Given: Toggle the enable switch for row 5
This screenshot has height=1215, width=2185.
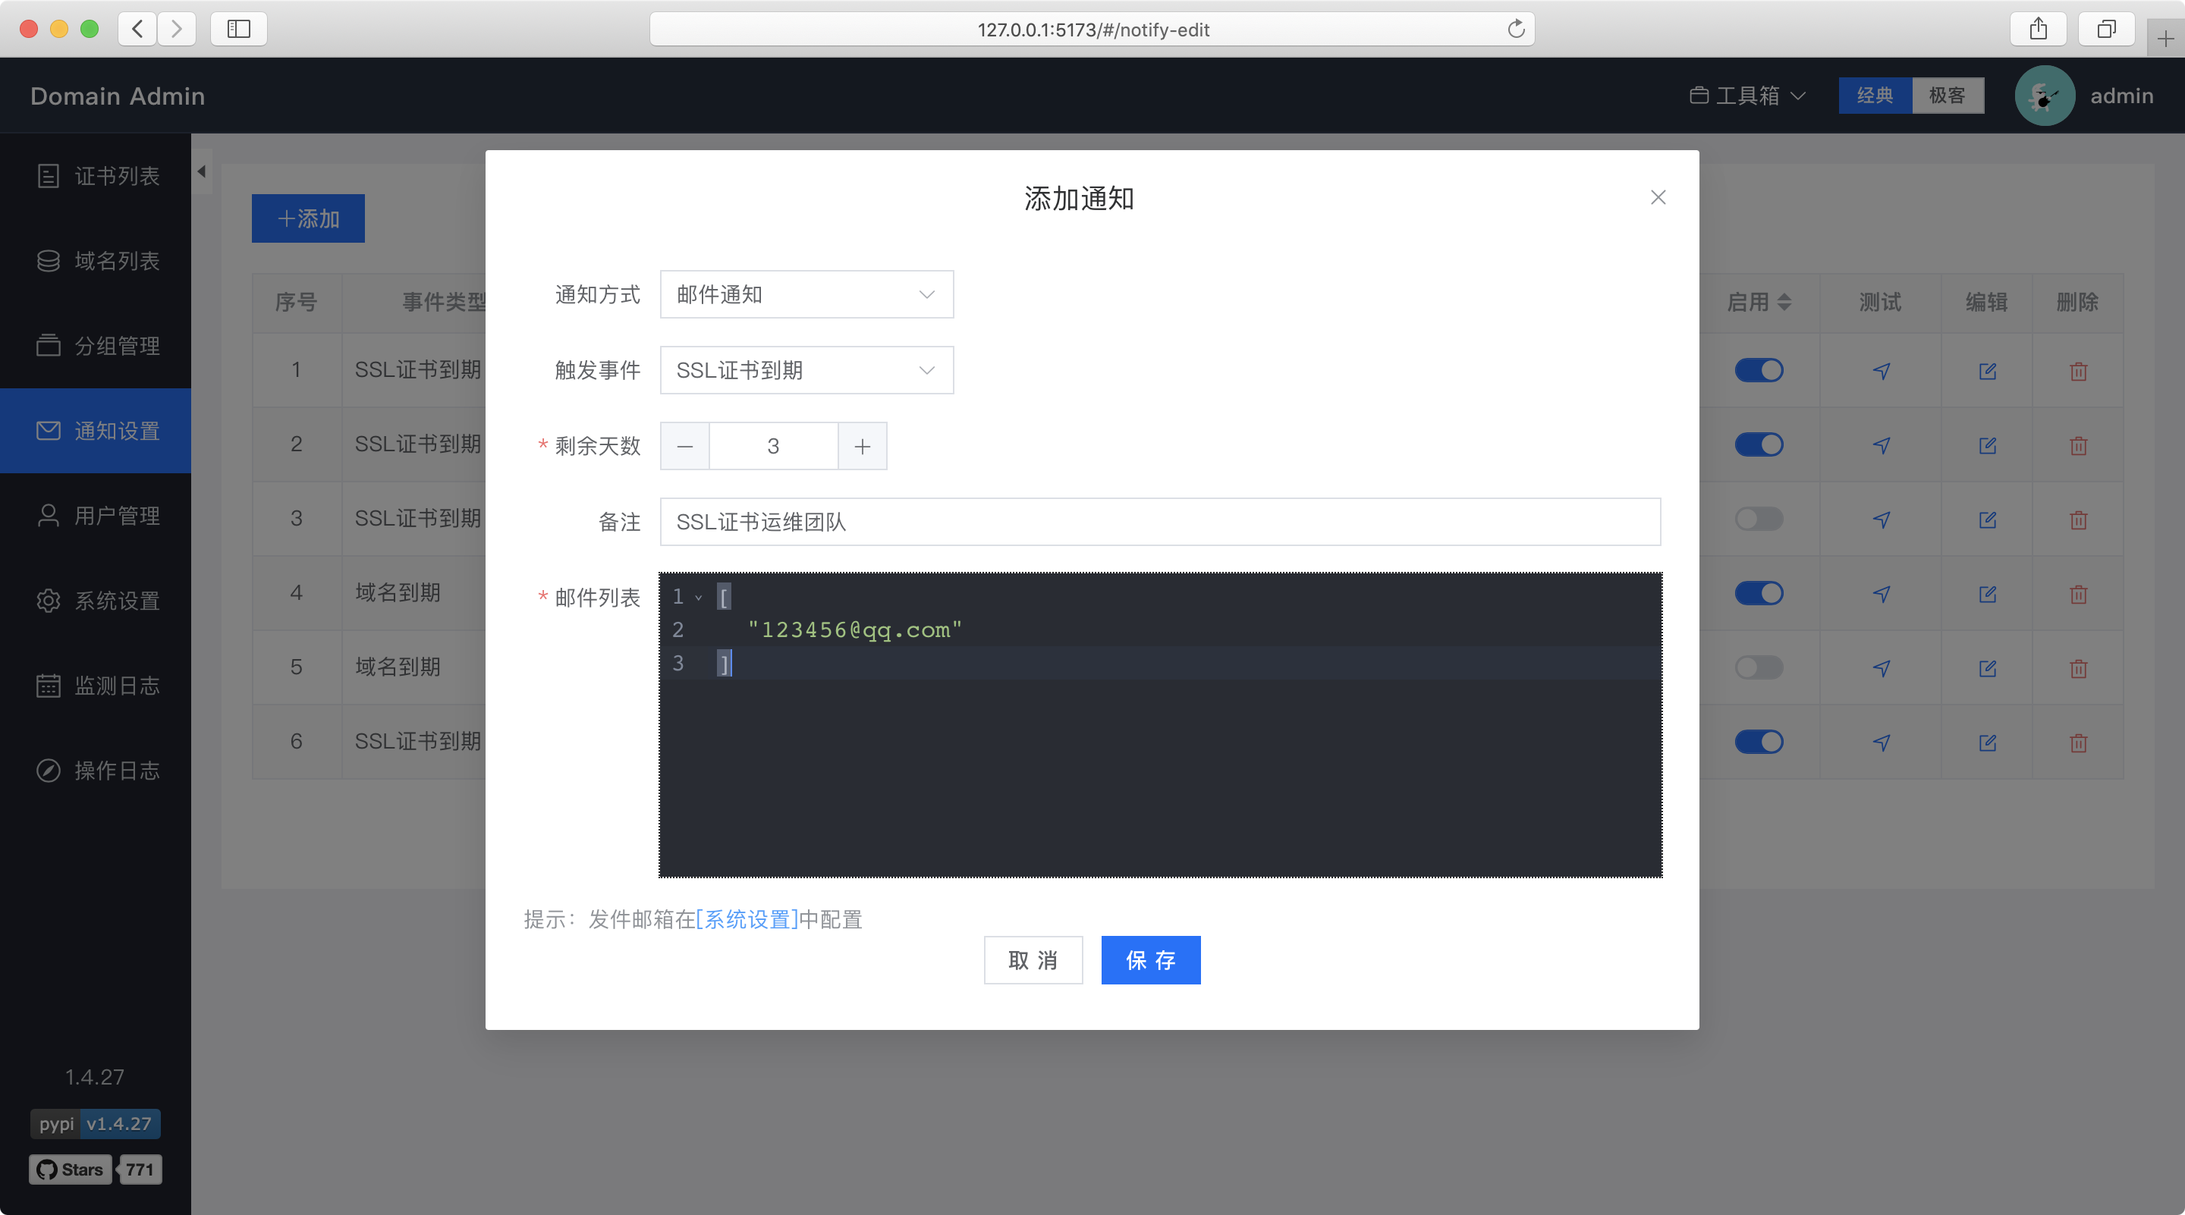Looking at the screenshot, I should (x=1759, y=668).
